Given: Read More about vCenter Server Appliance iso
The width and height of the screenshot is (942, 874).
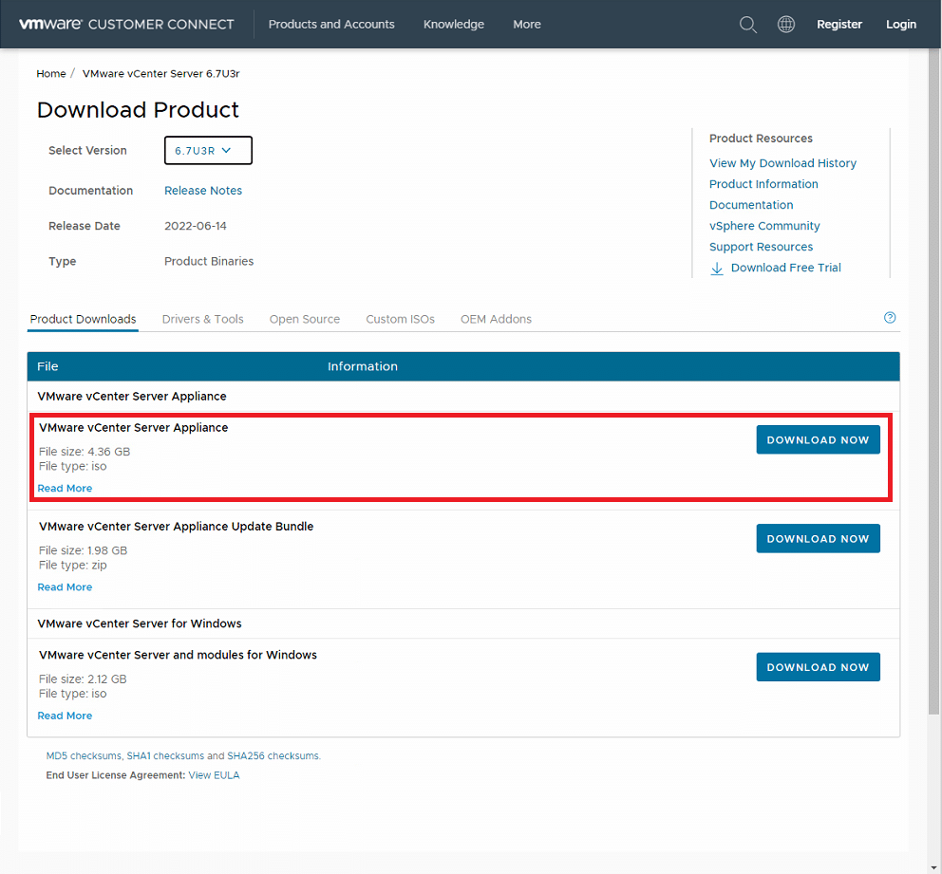Looking at the screenshot, I should 65,489.
